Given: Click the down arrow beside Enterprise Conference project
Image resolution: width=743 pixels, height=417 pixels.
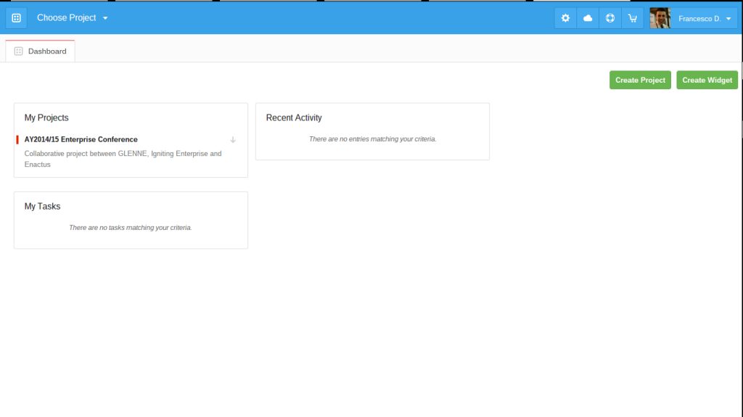Looking at the screenshot, I should (233, 139).
